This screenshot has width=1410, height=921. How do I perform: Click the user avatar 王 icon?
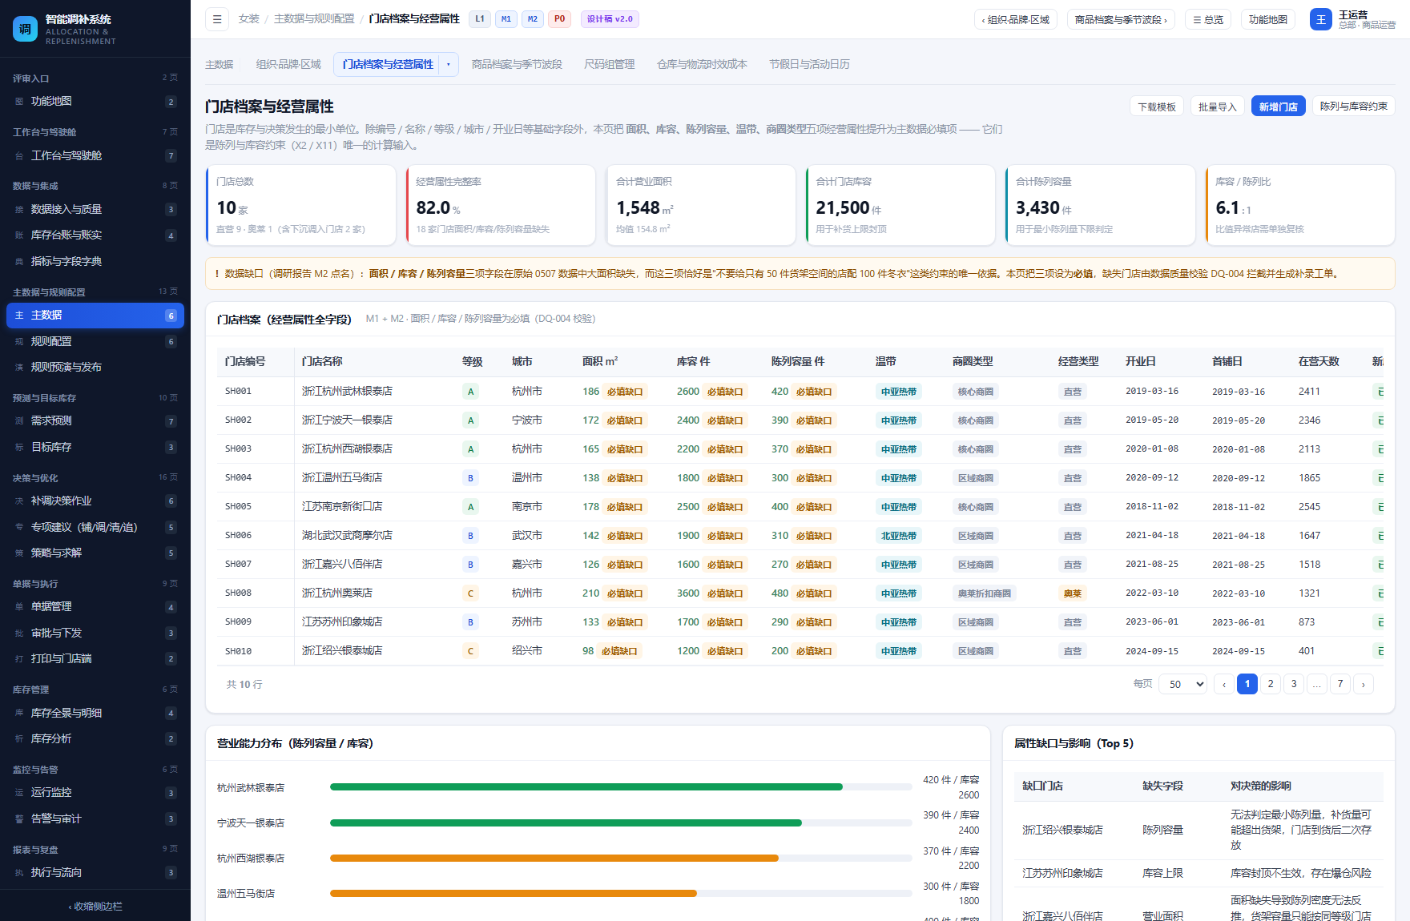[1320, 19]
